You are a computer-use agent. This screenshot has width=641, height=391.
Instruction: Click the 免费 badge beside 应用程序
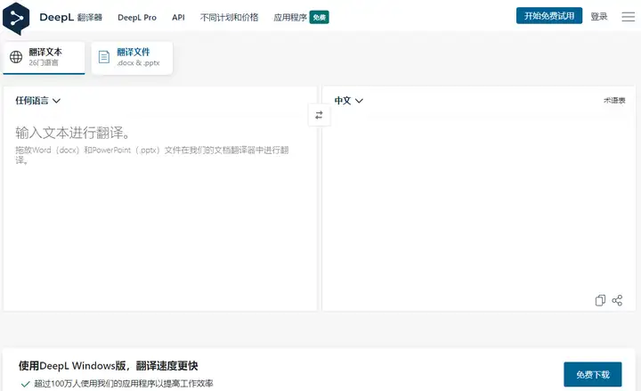coord(319,17)
